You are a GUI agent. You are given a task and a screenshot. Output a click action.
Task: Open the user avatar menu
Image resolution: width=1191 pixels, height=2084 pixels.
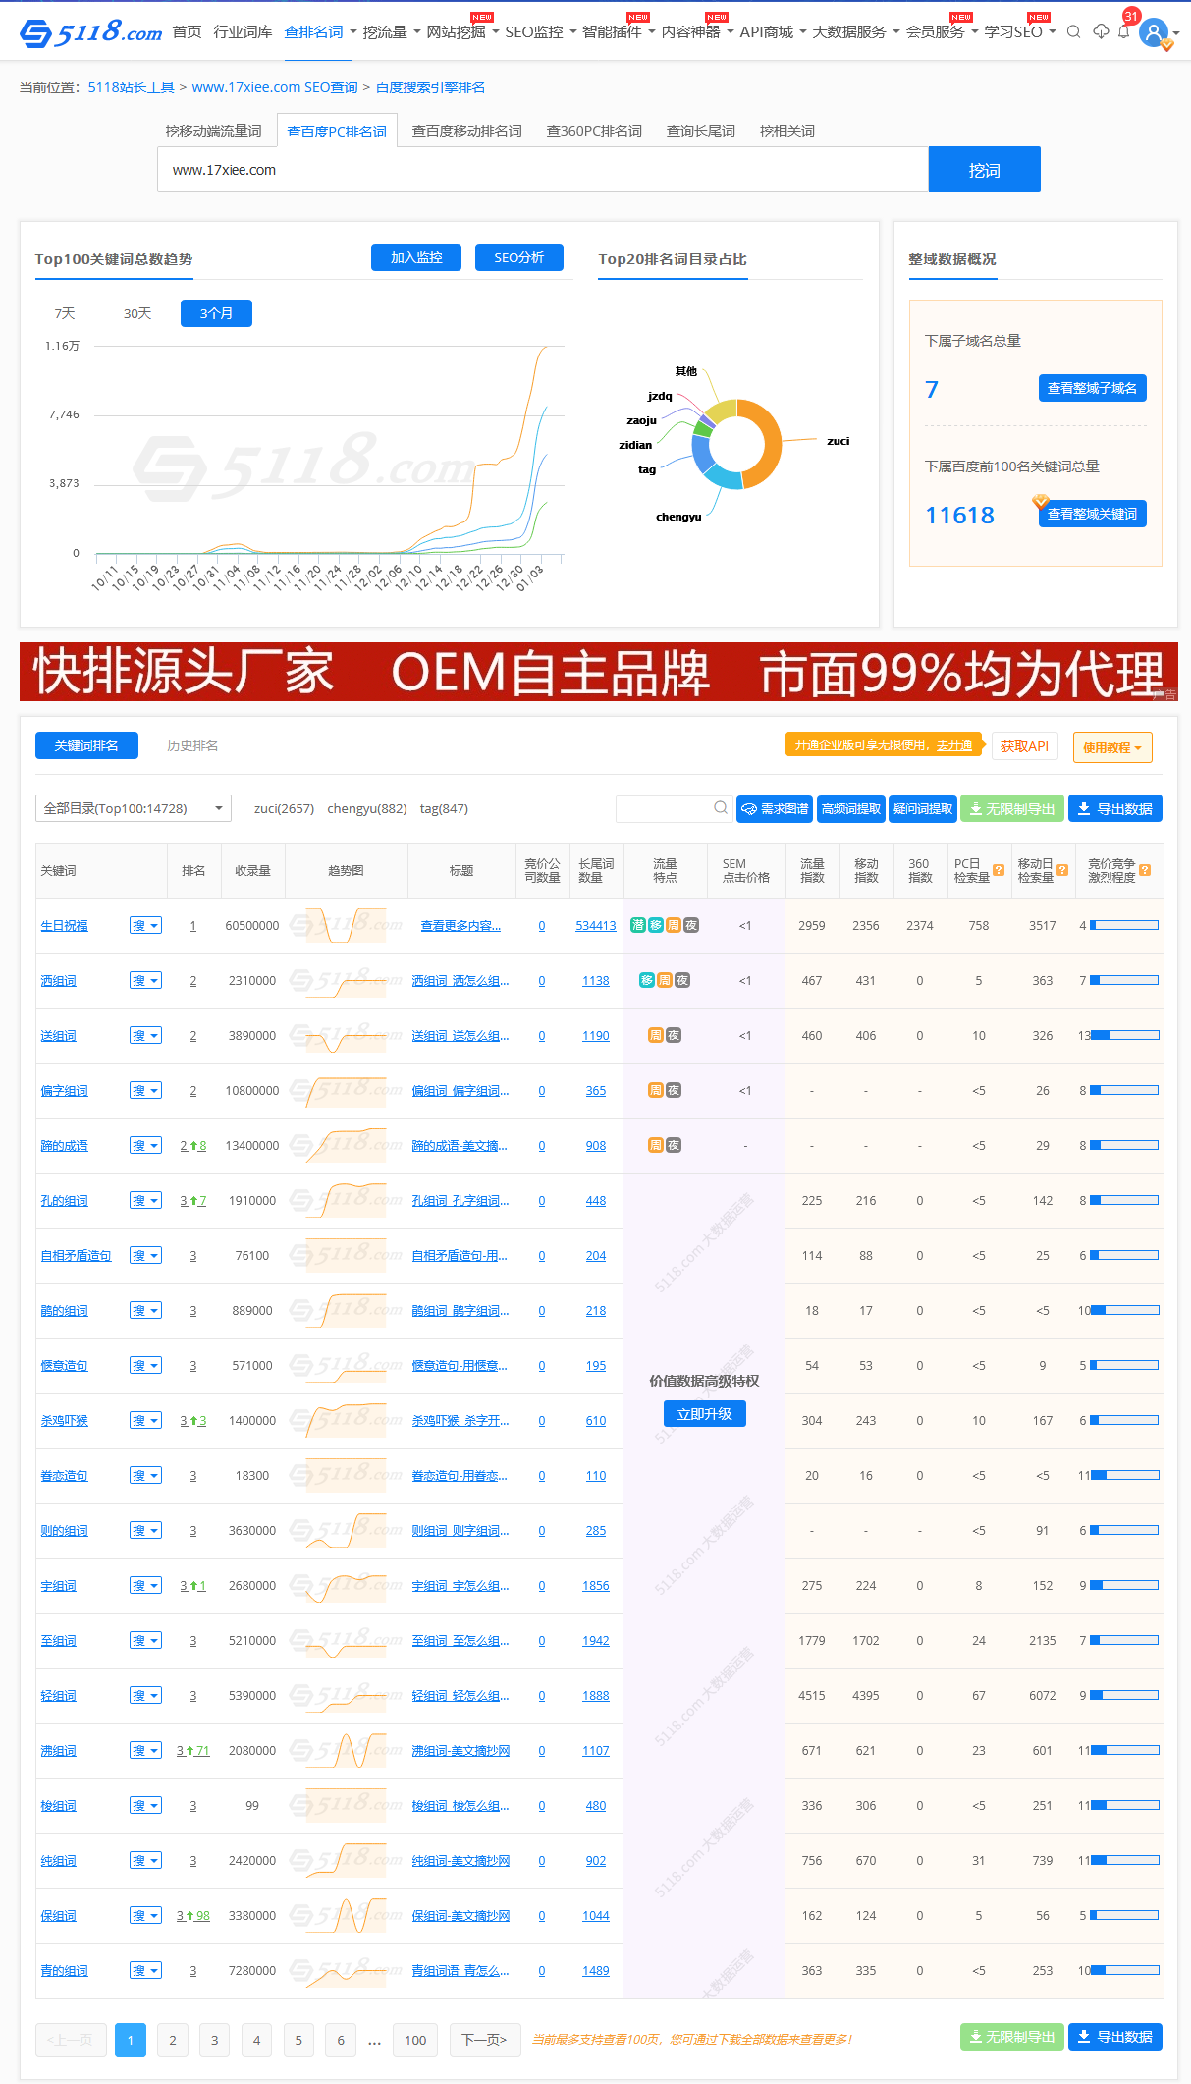[x=1154, y=32]
